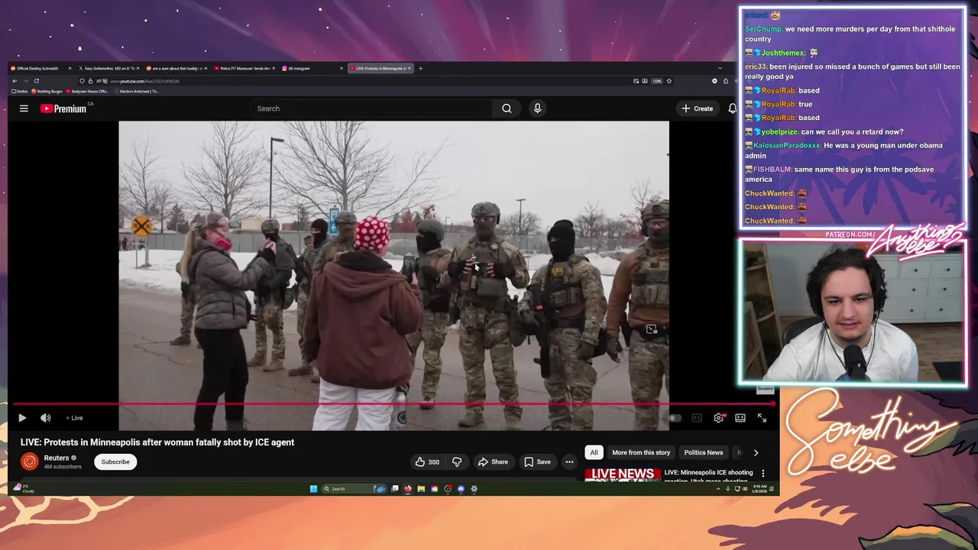Open the Bodycam Shows Offic... bookmark
The width and height of the screenshot is (978, 550).
coord(88,91)
